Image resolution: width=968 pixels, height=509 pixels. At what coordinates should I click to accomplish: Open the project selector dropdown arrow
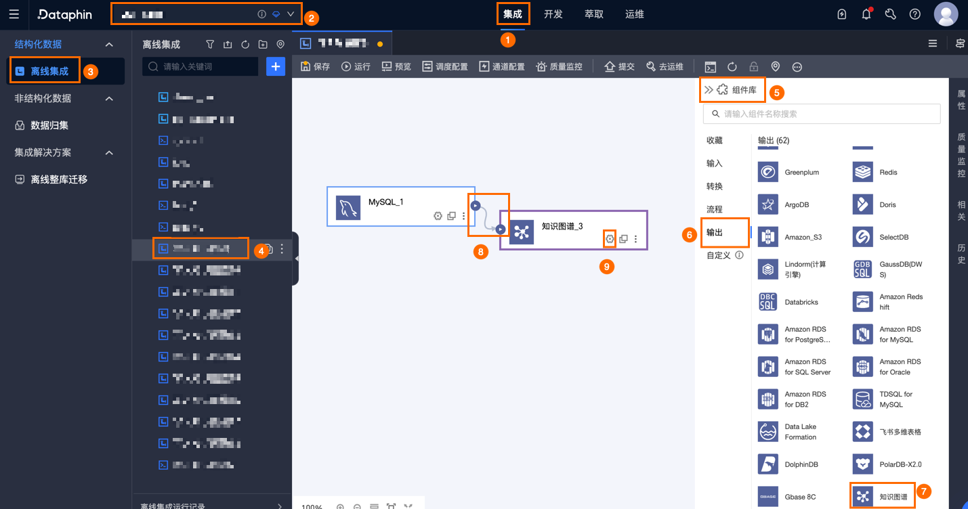(x=291, y=14)
